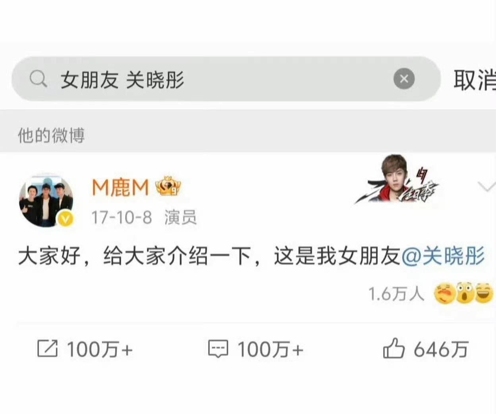Like the post with the thumbs-up icon
The height and width of the screenshot is (414, 496).
pos(393,349)
